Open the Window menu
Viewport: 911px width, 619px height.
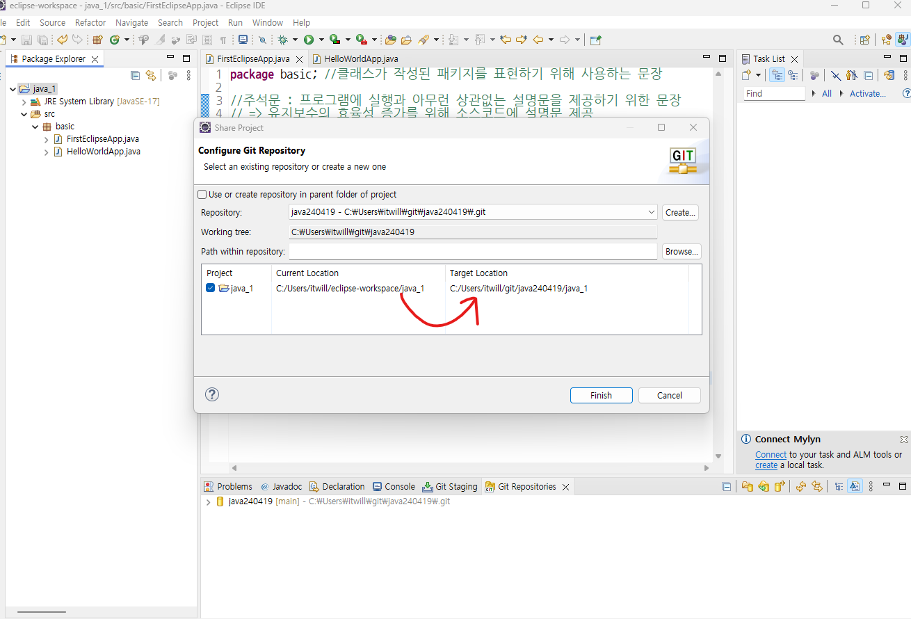(x=268, y=22)
